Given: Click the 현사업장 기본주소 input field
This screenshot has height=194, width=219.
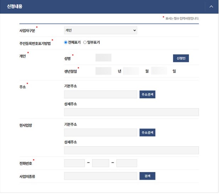Looking at the screenshot, I should 101,133.
